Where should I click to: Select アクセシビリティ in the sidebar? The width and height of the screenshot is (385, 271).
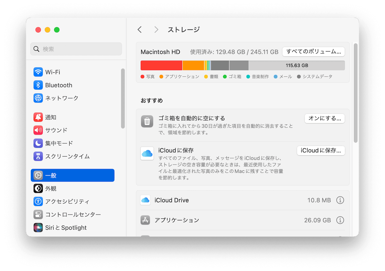click(x=72, y=201)
